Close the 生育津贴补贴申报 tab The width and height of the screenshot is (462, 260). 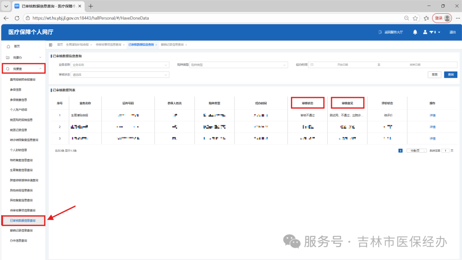click(x=91, y=44)
